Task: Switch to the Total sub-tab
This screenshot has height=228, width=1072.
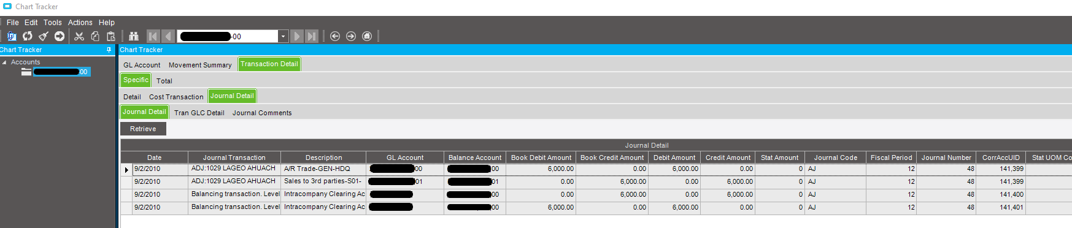Action: [x=164, y=81]
